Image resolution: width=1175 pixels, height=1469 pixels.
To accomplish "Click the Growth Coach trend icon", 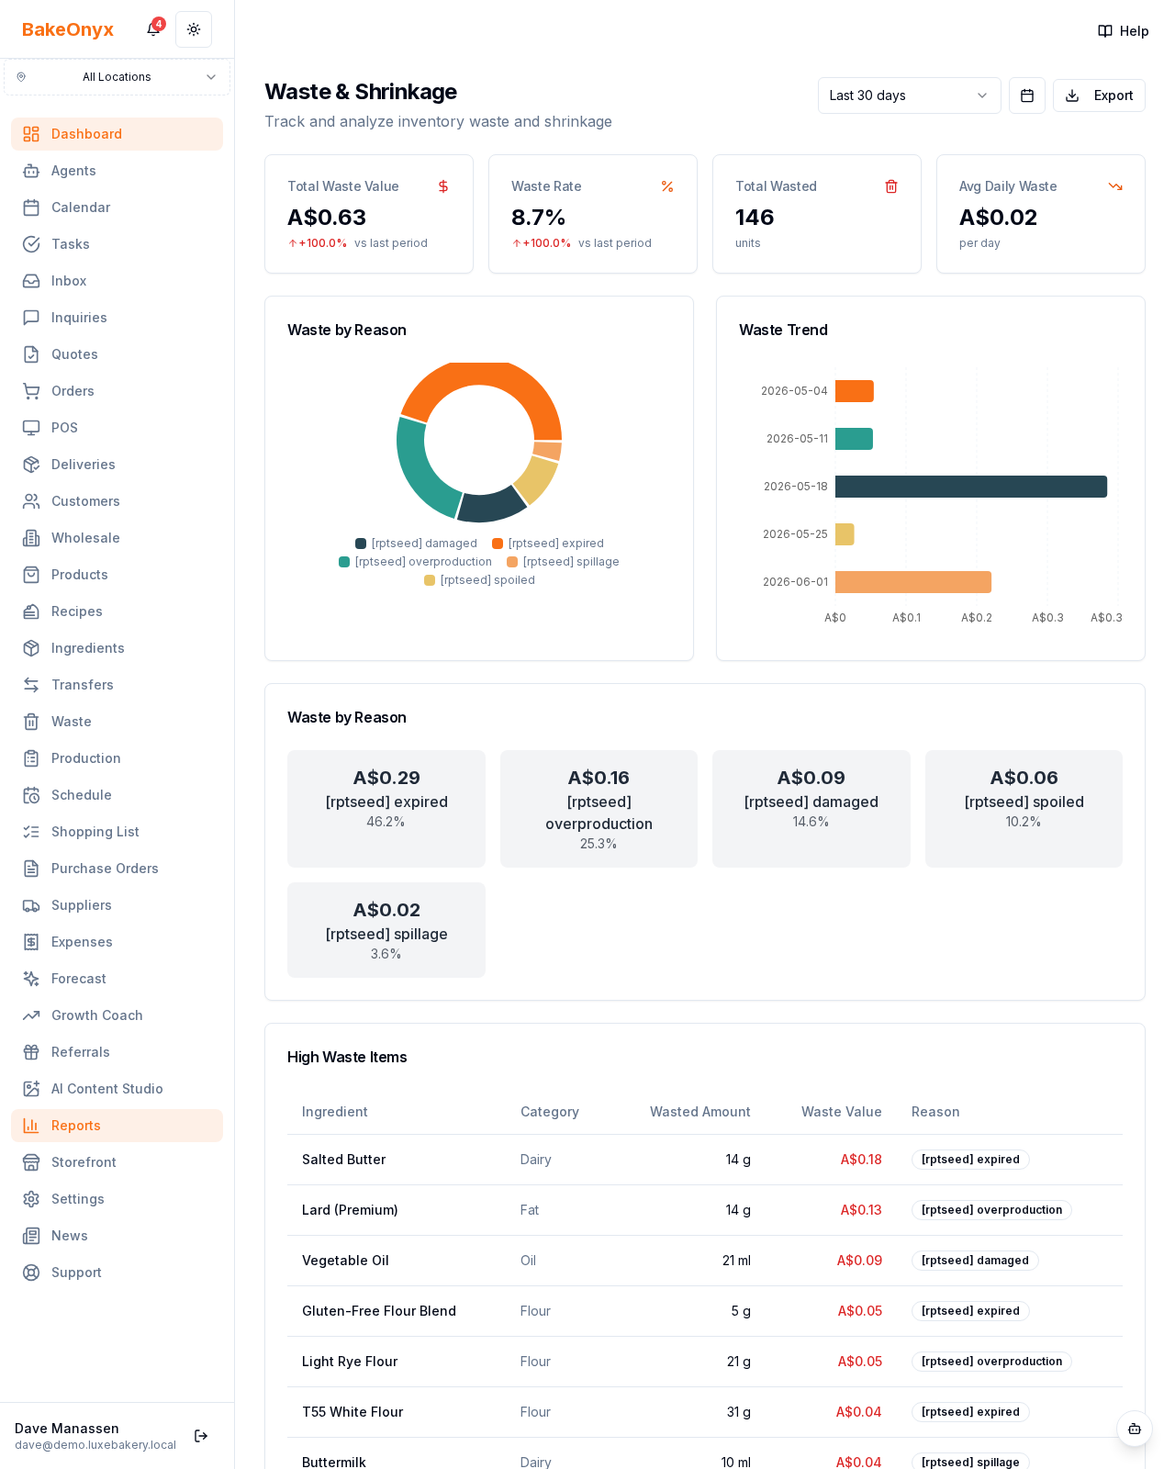I will [x=31, y=1015].
